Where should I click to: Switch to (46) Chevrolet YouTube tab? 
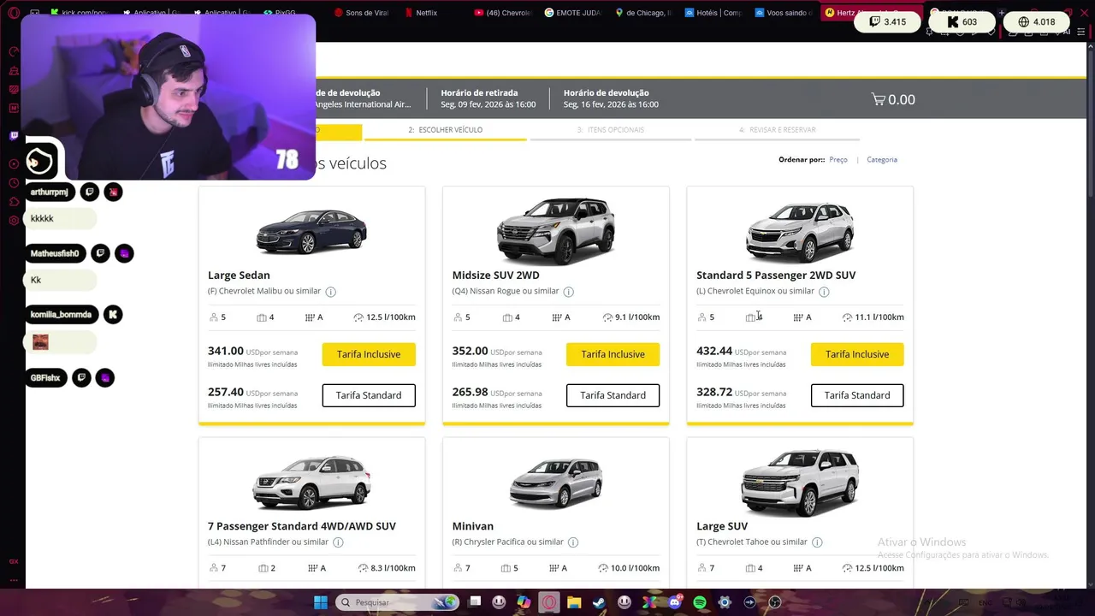point(503,13)
